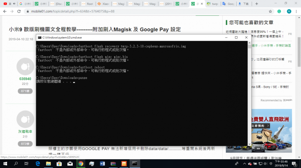This screenshot has width=301, height=168.
Task: Click the browser page vertical scrollbar thumb
Action: (299, 52)
